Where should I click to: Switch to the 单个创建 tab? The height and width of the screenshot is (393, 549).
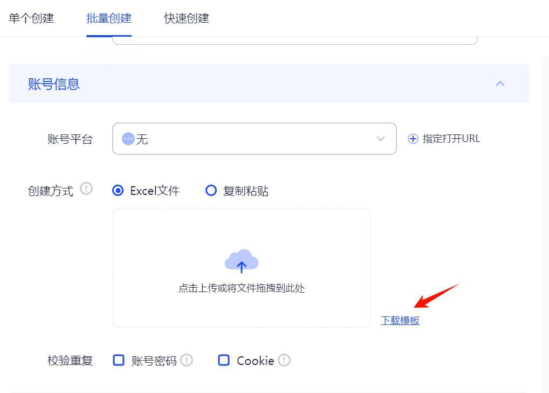click(x=31, y=18)
